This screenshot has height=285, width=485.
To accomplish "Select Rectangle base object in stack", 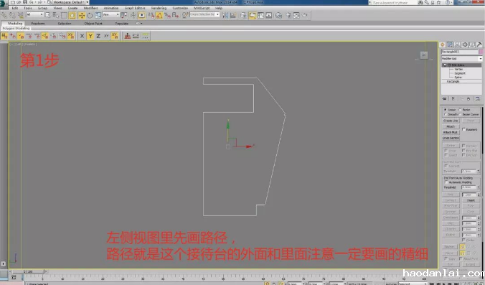I will tap(453, 81).
